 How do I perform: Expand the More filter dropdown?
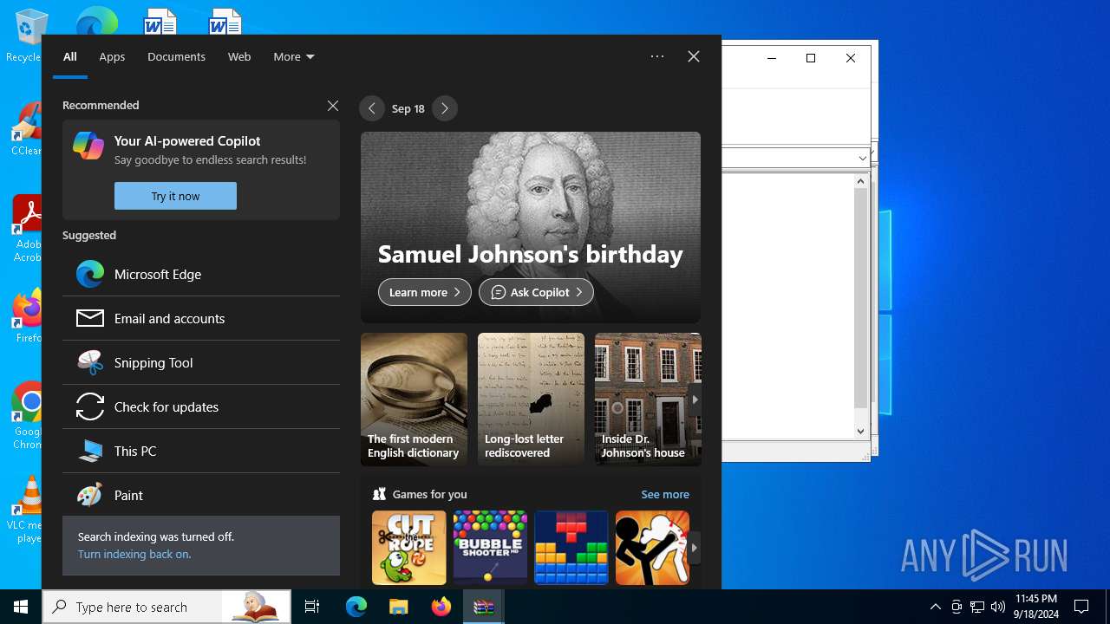294,56
